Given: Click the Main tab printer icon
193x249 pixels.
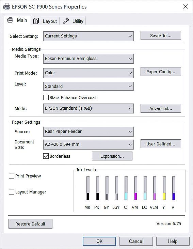Looking at the screenshot, I should [x=10, y=20].
